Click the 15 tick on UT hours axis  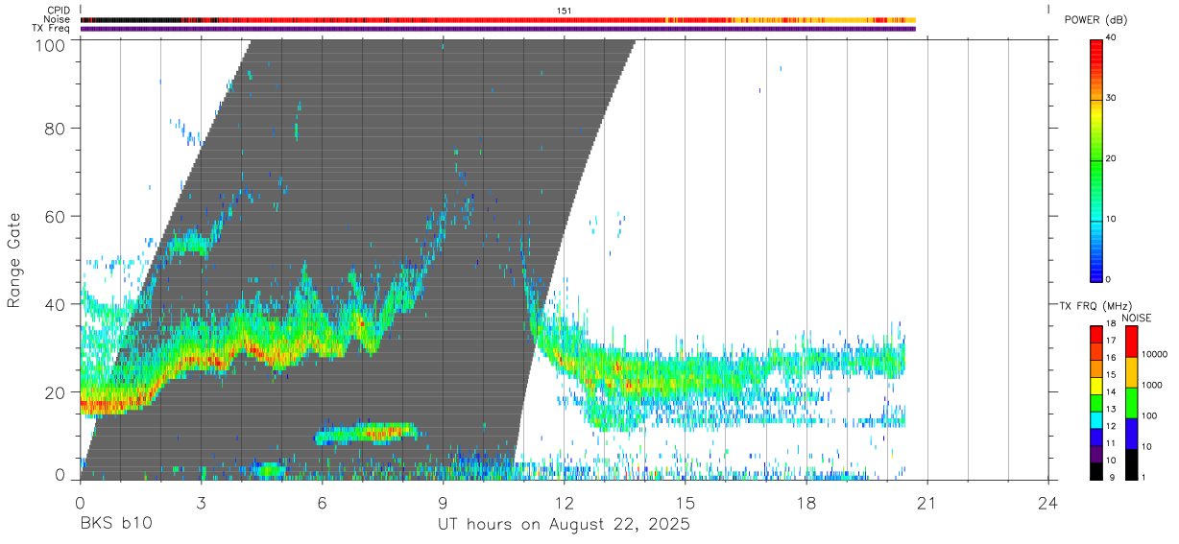tap(686, 502)
